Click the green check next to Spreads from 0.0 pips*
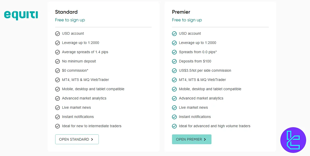Screen dimensions: 310x156 [174, 52]
